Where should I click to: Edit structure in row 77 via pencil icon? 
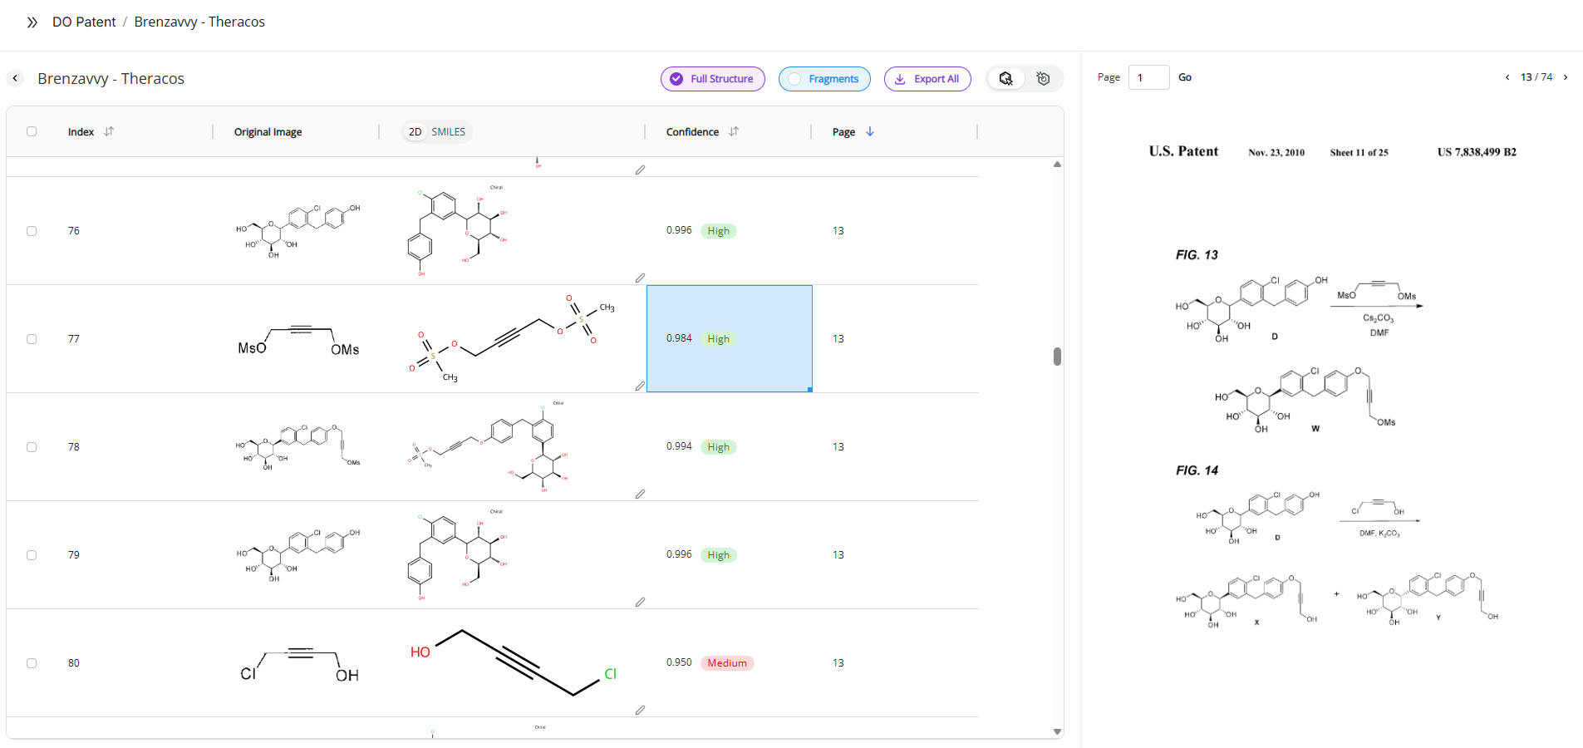(640, 386)
